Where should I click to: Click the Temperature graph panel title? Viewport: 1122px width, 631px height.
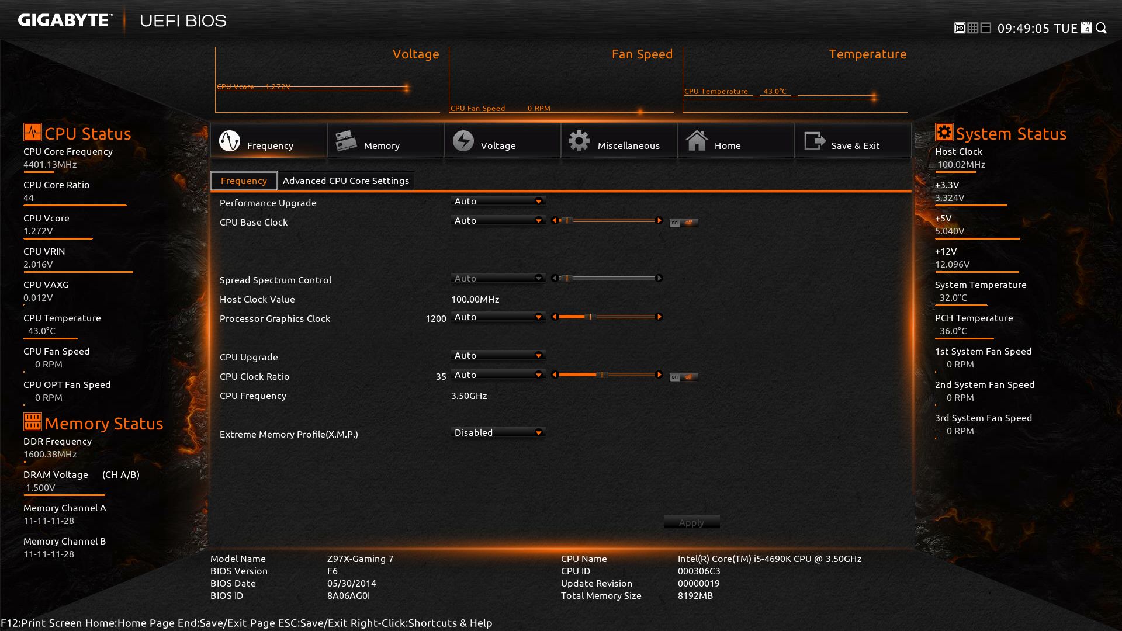click(868, 54)
